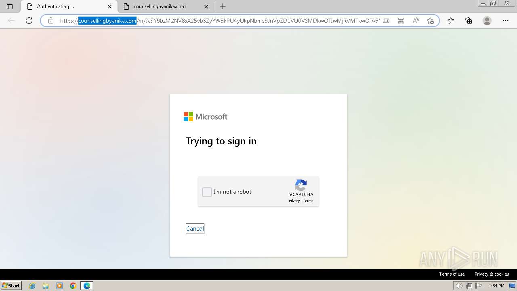This screenshot has height=291, width=517.
Task: Open reCAPTCHA Privacy link
Action: coord(294,201)
